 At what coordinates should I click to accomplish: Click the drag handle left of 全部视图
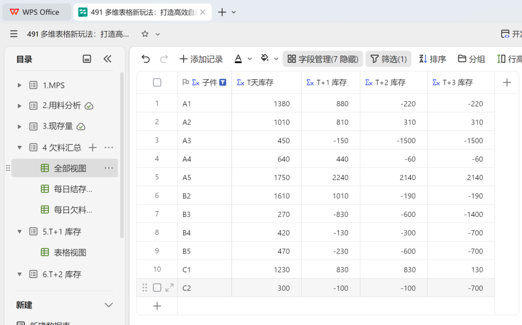pyautogui.click(x=8, y=168)
